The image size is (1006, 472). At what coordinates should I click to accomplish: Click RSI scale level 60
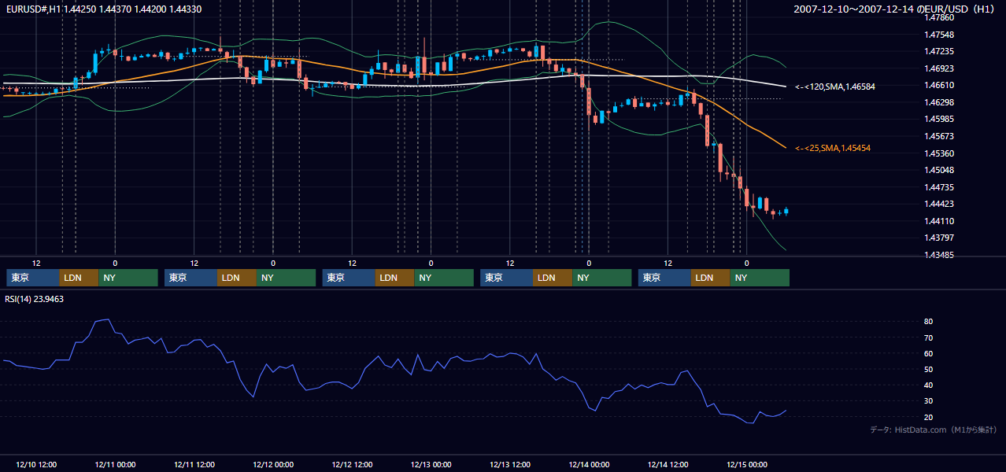(929, 353)
